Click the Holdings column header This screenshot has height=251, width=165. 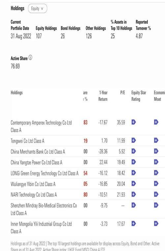point(17,93)
